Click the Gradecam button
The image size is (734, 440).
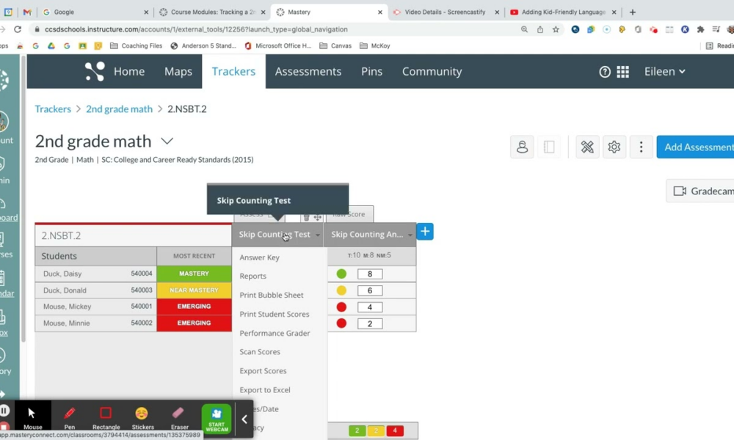[x=700, y=191]
